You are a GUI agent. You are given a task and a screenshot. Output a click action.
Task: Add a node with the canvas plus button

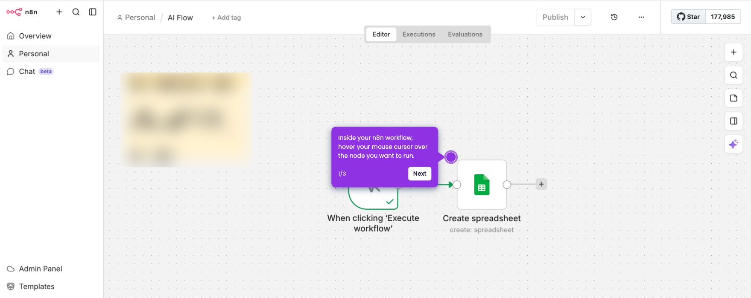tap(733, 52)
